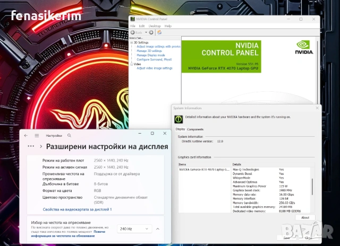Switch to the Display tab in System Information
Screen dimensions: 340x246
180,129
